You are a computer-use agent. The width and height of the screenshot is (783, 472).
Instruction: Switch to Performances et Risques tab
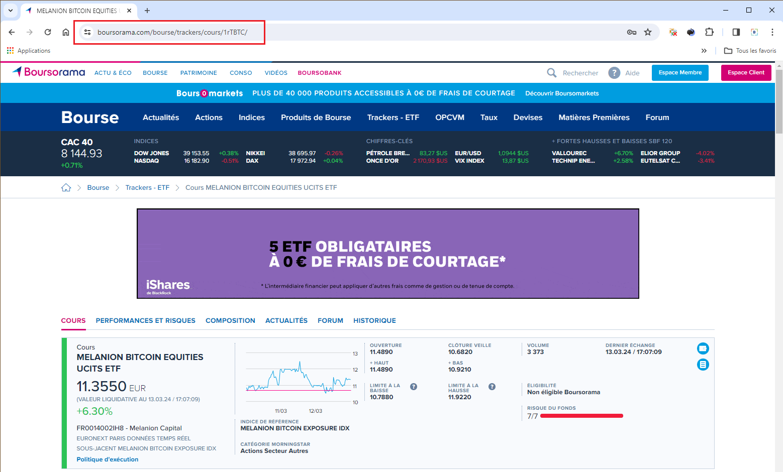pyautogui.click(x=145, y=320)
